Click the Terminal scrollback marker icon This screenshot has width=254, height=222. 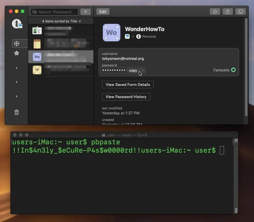click(236, 140)
